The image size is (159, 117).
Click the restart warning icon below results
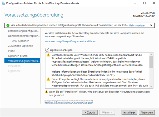click(46, 92)
